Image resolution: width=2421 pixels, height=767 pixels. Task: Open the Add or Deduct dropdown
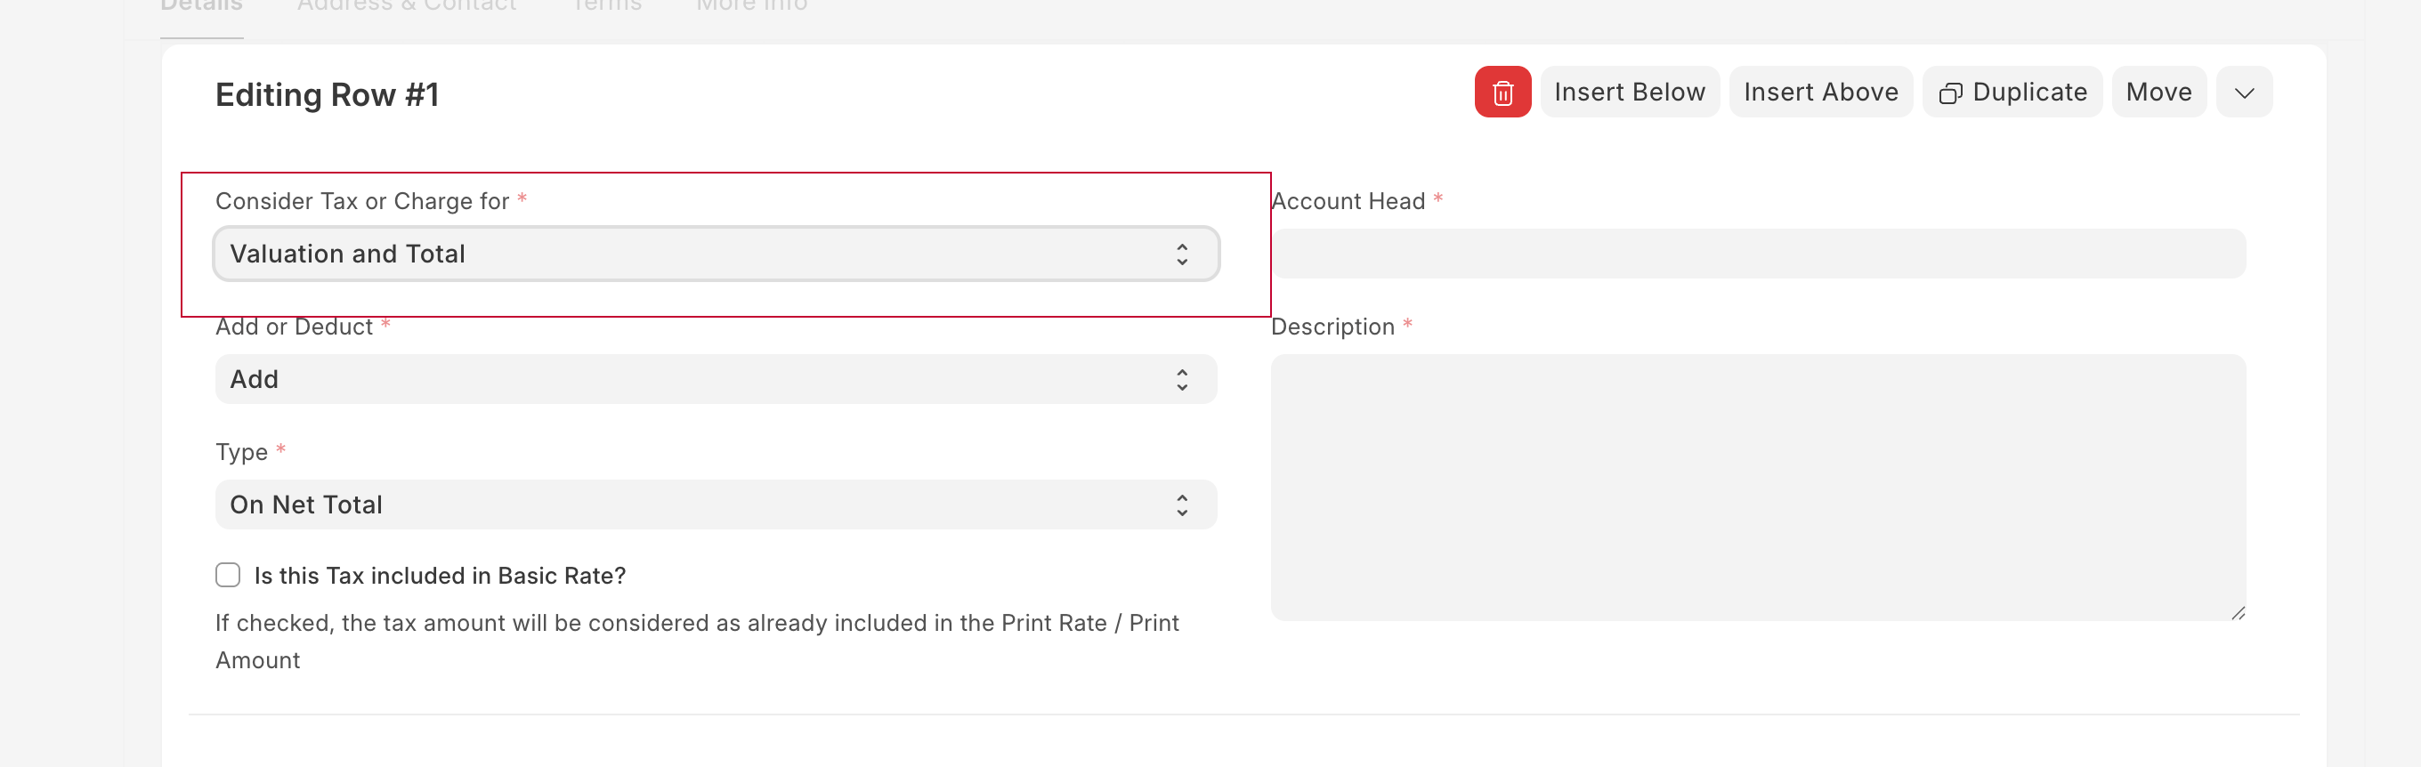point(716,379)
